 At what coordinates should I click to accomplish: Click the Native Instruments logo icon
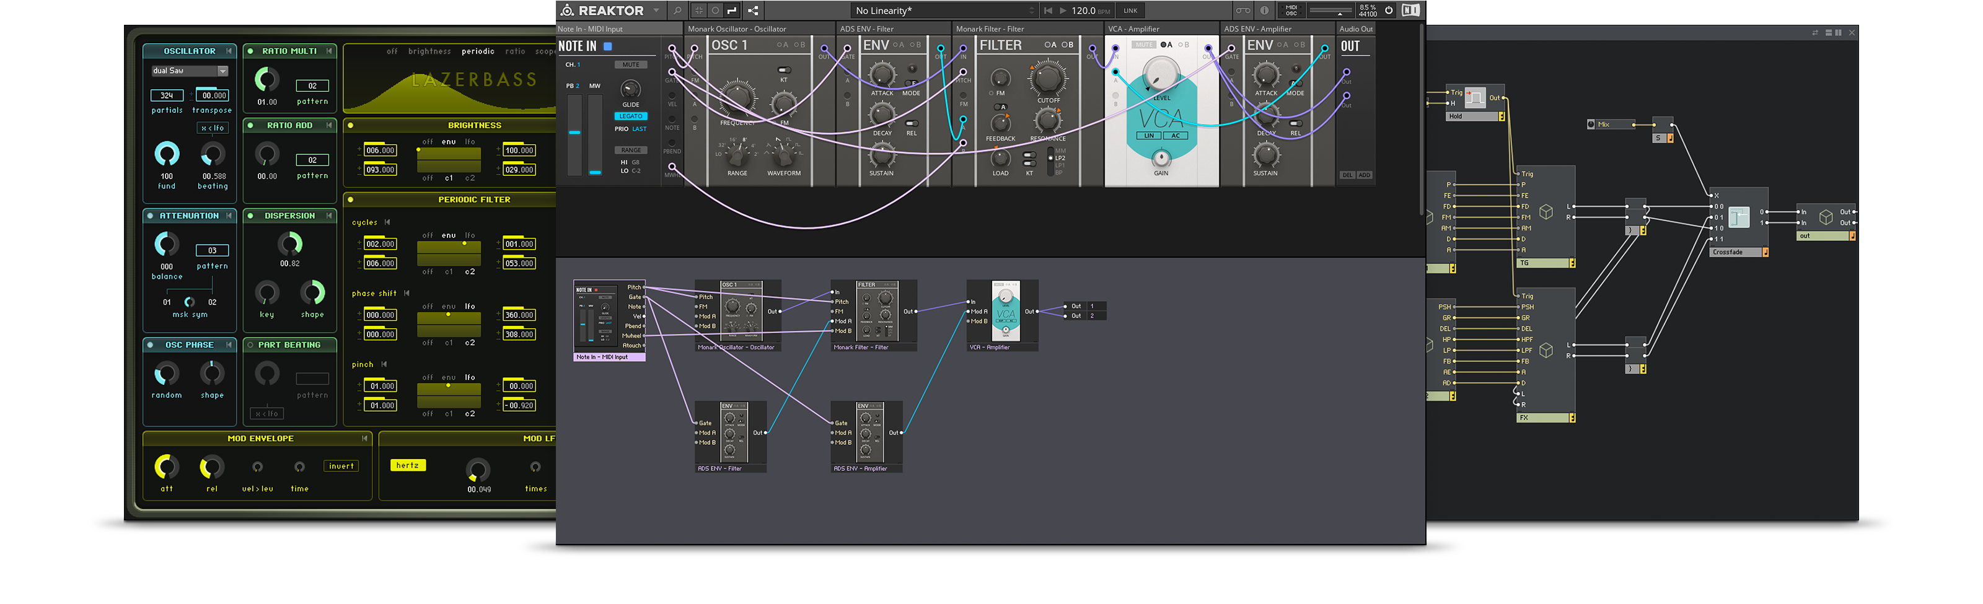1410,11
